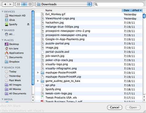This screenshot has height=113, width=146.
Task: Open the Desktop folder in sidebar
Action: click(x=12, y=44)
